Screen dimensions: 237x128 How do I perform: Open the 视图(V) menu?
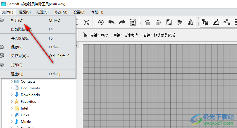tap(25, 12)
